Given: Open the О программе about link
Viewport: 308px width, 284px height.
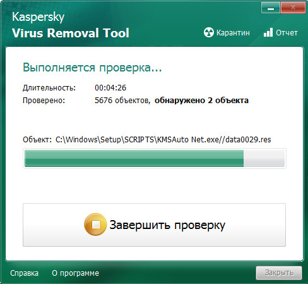Looking at the screenshot, I should (x=75, y=273).
